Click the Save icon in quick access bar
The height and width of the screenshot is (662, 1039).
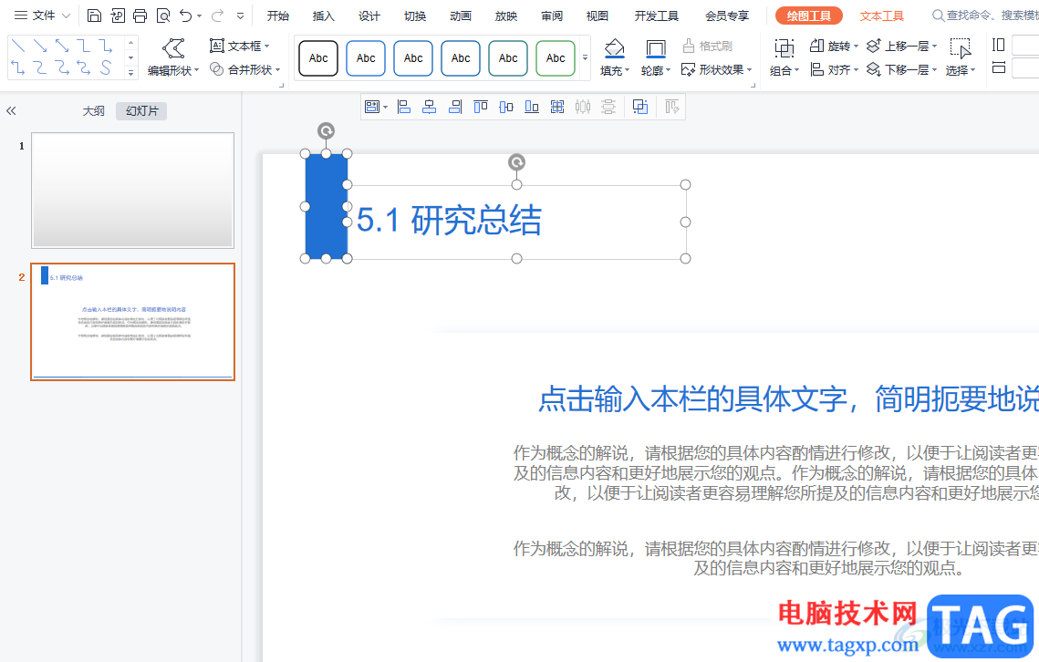94,16
